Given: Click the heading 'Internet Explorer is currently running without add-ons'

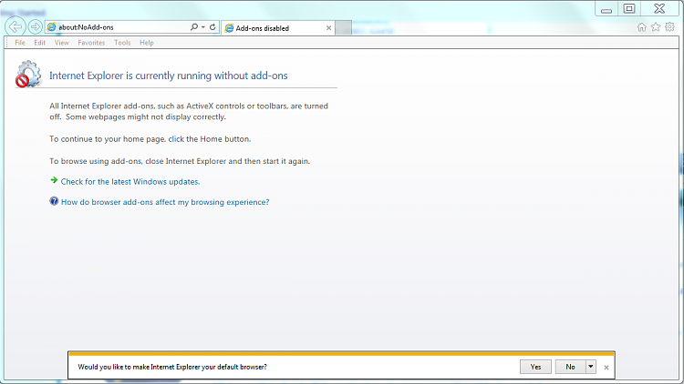Looking at the screenshot, I should click(x=169, y=76).
